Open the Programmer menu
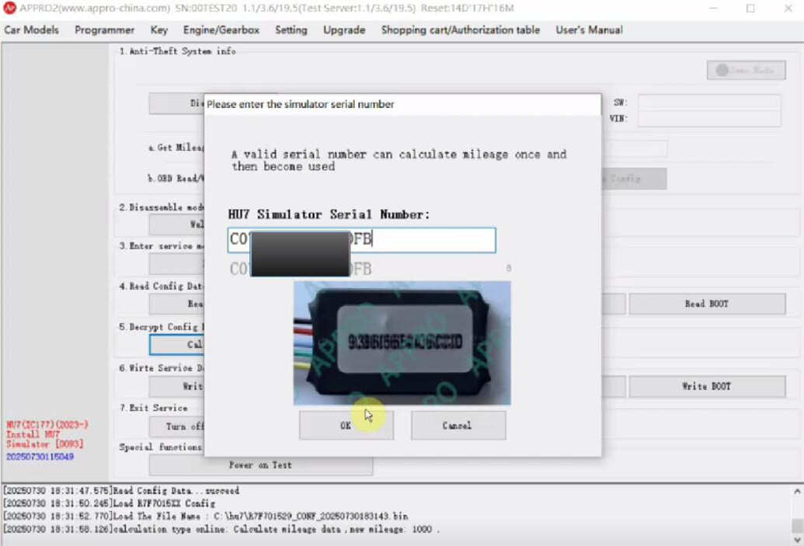Image resolution: width=804 pixels, height=546 pixels. click(x=105, y=30)
